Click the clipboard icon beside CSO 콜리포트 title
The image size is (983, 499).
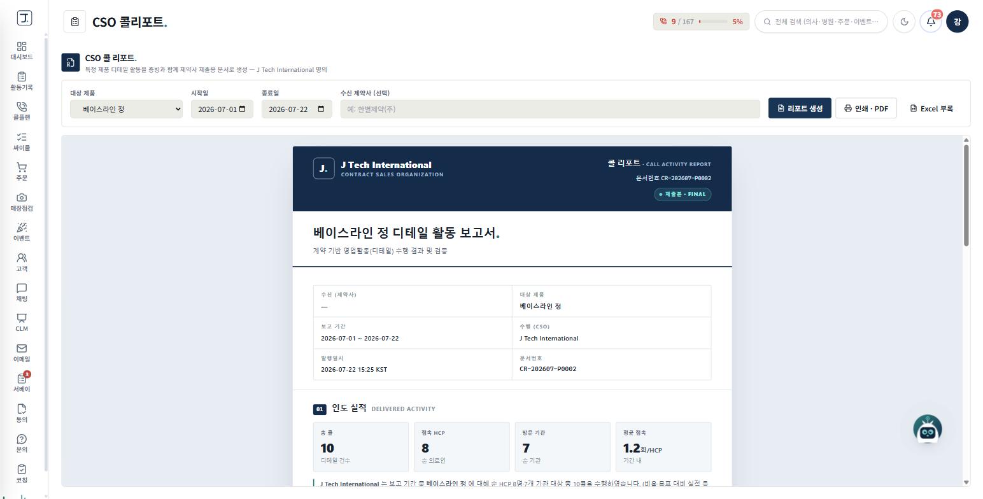coord(74,22)
